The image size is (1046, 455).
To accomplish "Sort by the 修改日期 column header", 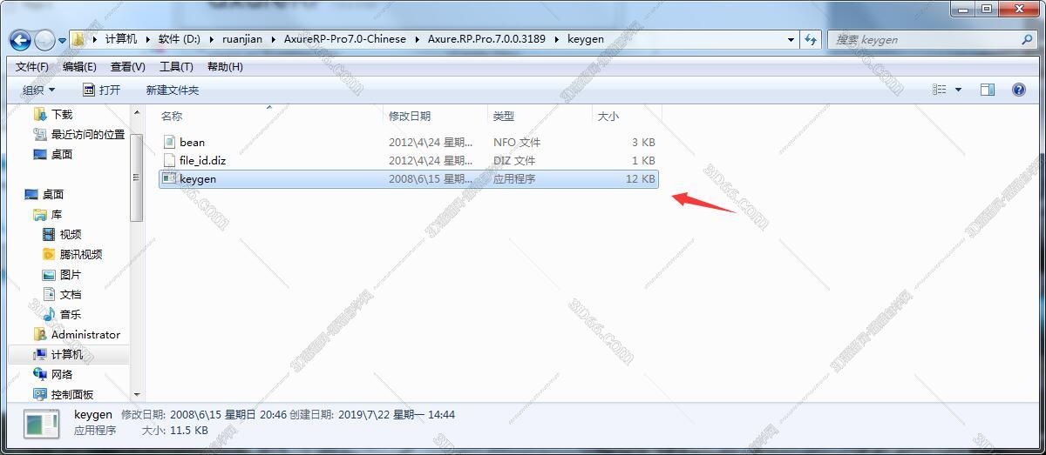I will (x=410, y=116).
